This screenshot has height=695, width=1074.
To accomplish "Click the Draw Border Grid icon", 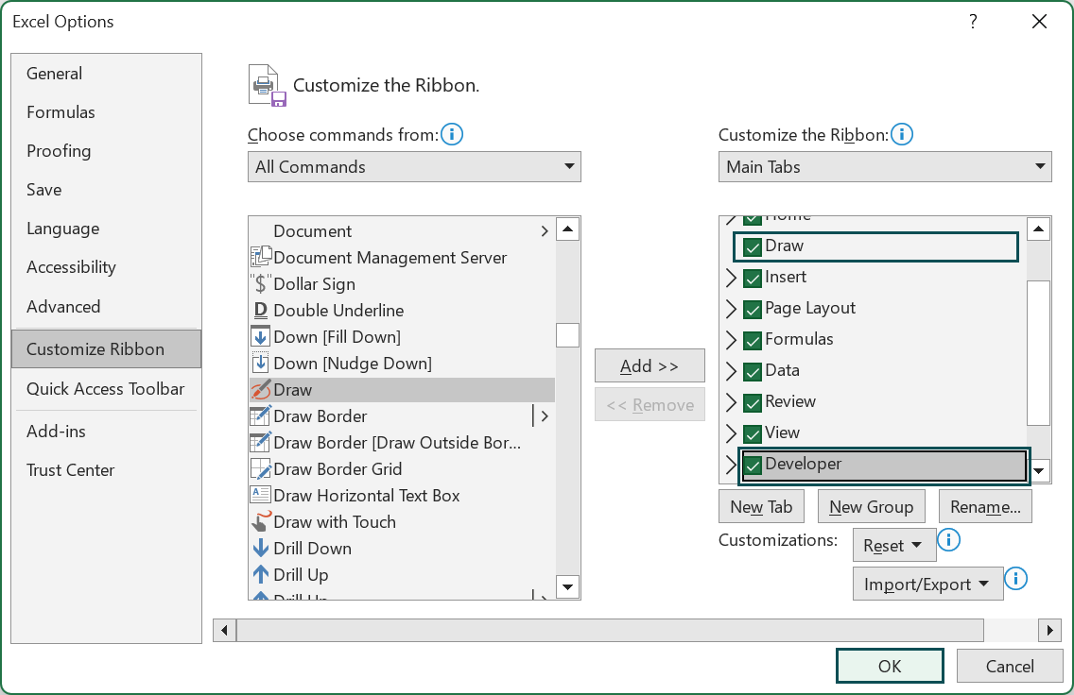I will coord(261,469).
